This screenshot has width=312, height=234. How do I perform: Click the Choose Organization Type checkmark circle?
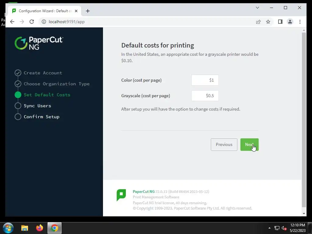coord(18,84)
